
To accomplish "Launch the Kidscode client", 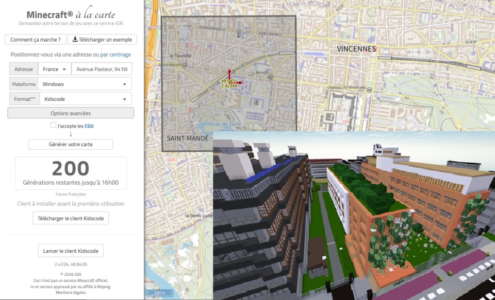I will (71, 251).
